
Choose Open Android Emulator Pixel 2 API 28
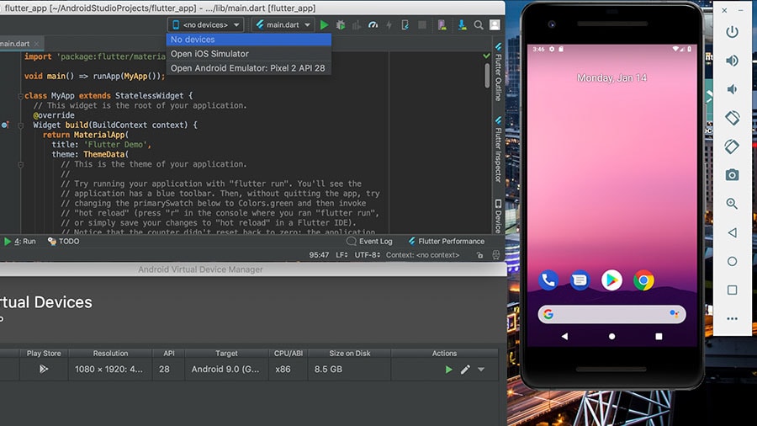[x=249, y=68]
